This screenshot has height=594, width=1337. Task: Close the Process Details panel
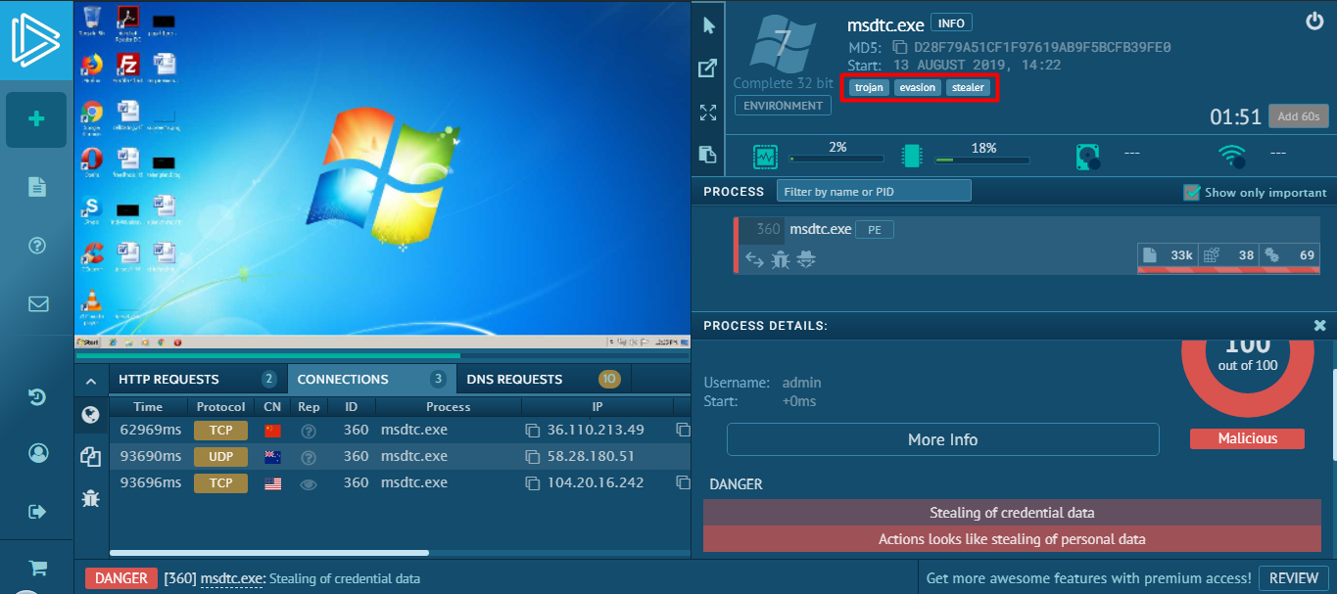point(1320,325)
